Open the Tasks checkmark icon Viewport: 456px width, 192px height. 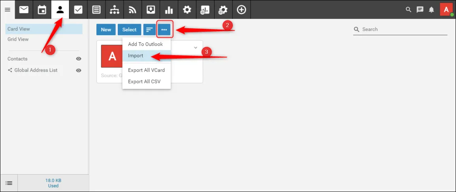pyautogui.click(x=78, y=9)
